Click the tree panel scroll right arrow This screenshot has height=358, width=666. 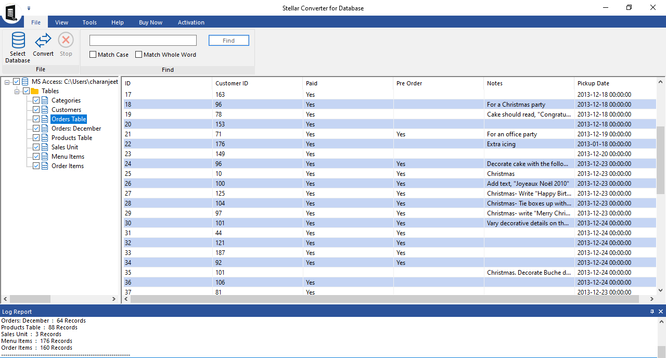coord(114,299)
